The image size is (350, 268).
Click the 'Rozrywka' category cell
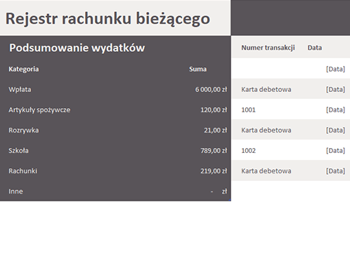pyautogui.click(x=24, y=130)
